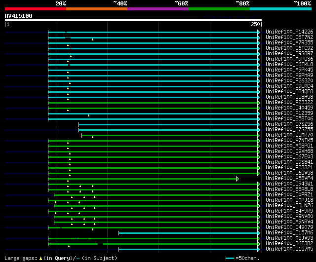
Task: Click the UniRef100_Q40459 label
Action: [289, 108]
